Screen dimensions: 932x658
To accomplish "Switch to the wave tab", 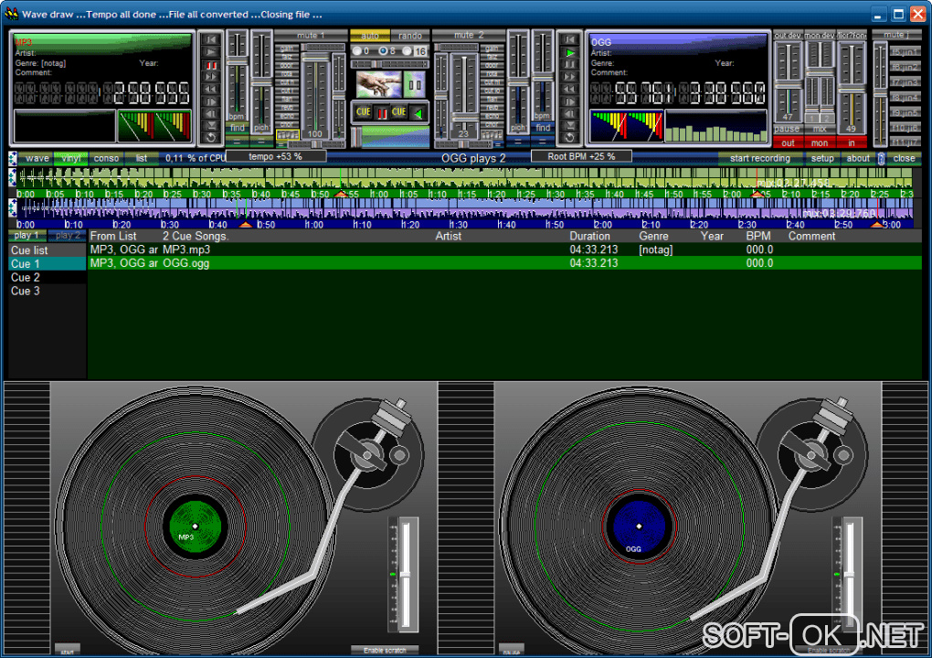I will point(37,158).
